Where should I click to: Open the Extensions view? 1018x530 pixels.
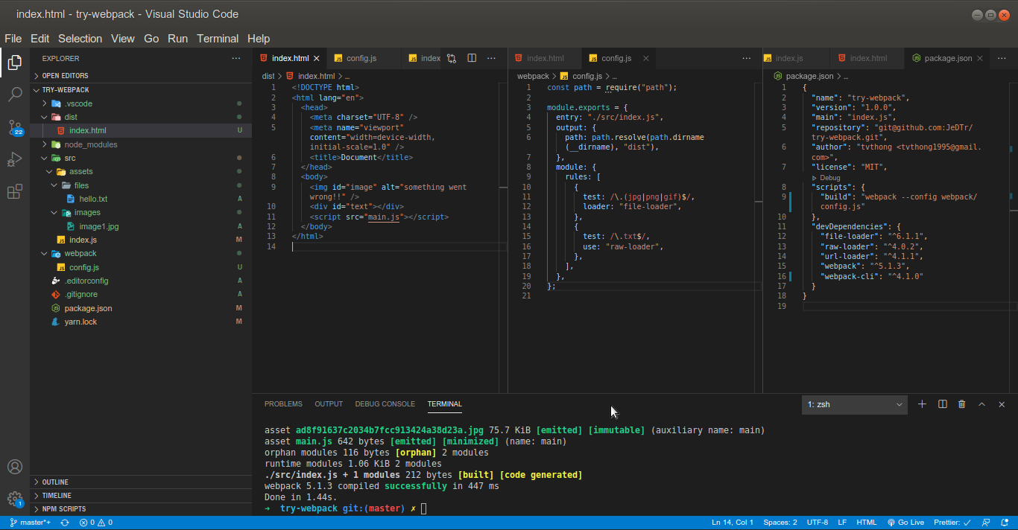tap(15, 192)
